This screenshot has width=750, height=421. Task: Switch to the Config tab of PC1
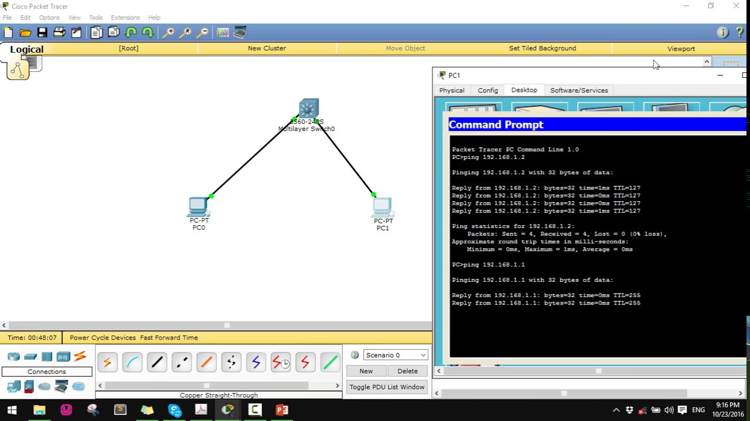click(487, 90)
